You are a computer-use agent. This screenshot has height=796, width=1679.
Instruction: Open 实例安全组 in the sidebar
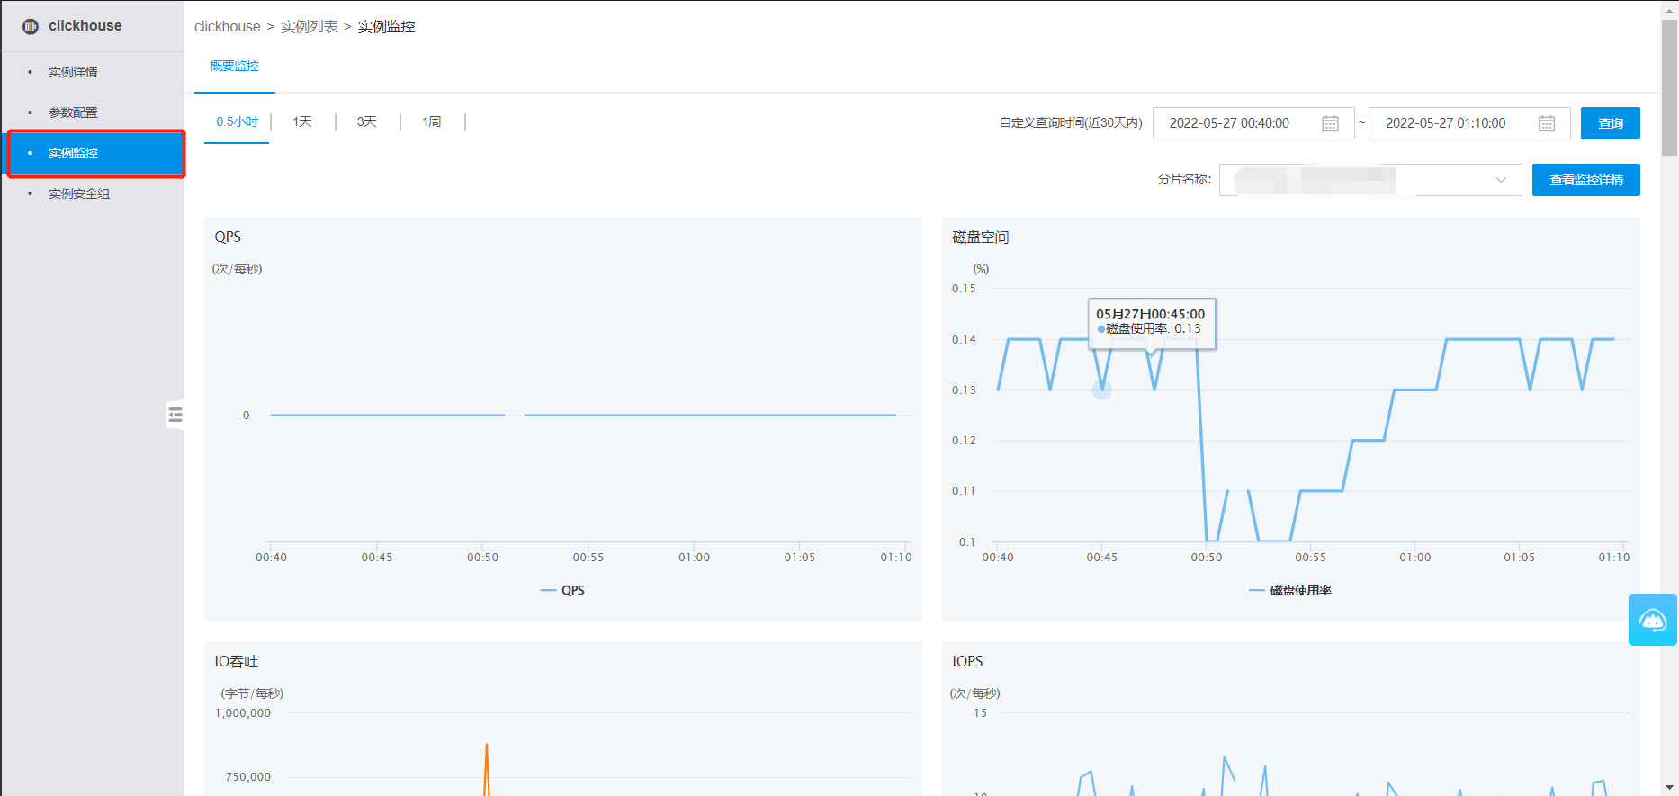(x=79, y=193)
